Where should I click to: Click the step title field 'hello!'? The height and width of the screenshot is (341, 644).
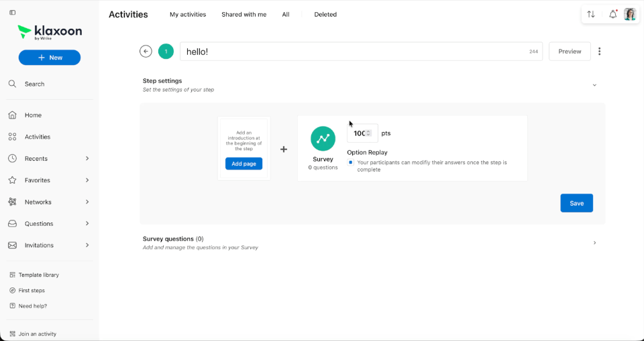click(361, 52)
